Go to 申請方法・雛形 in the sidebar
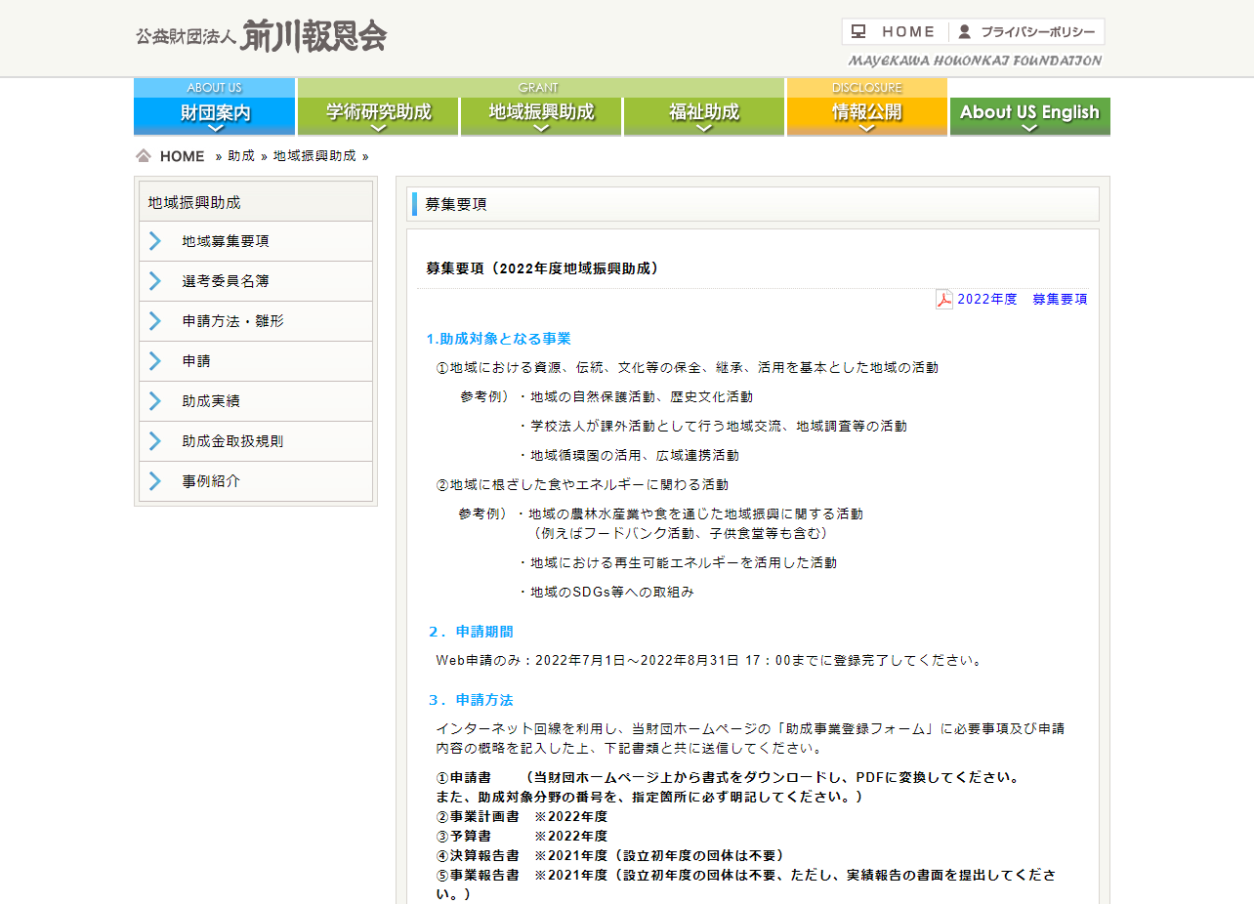The width and height of the screenshot is (1254, 904). (x=232, y=321)
